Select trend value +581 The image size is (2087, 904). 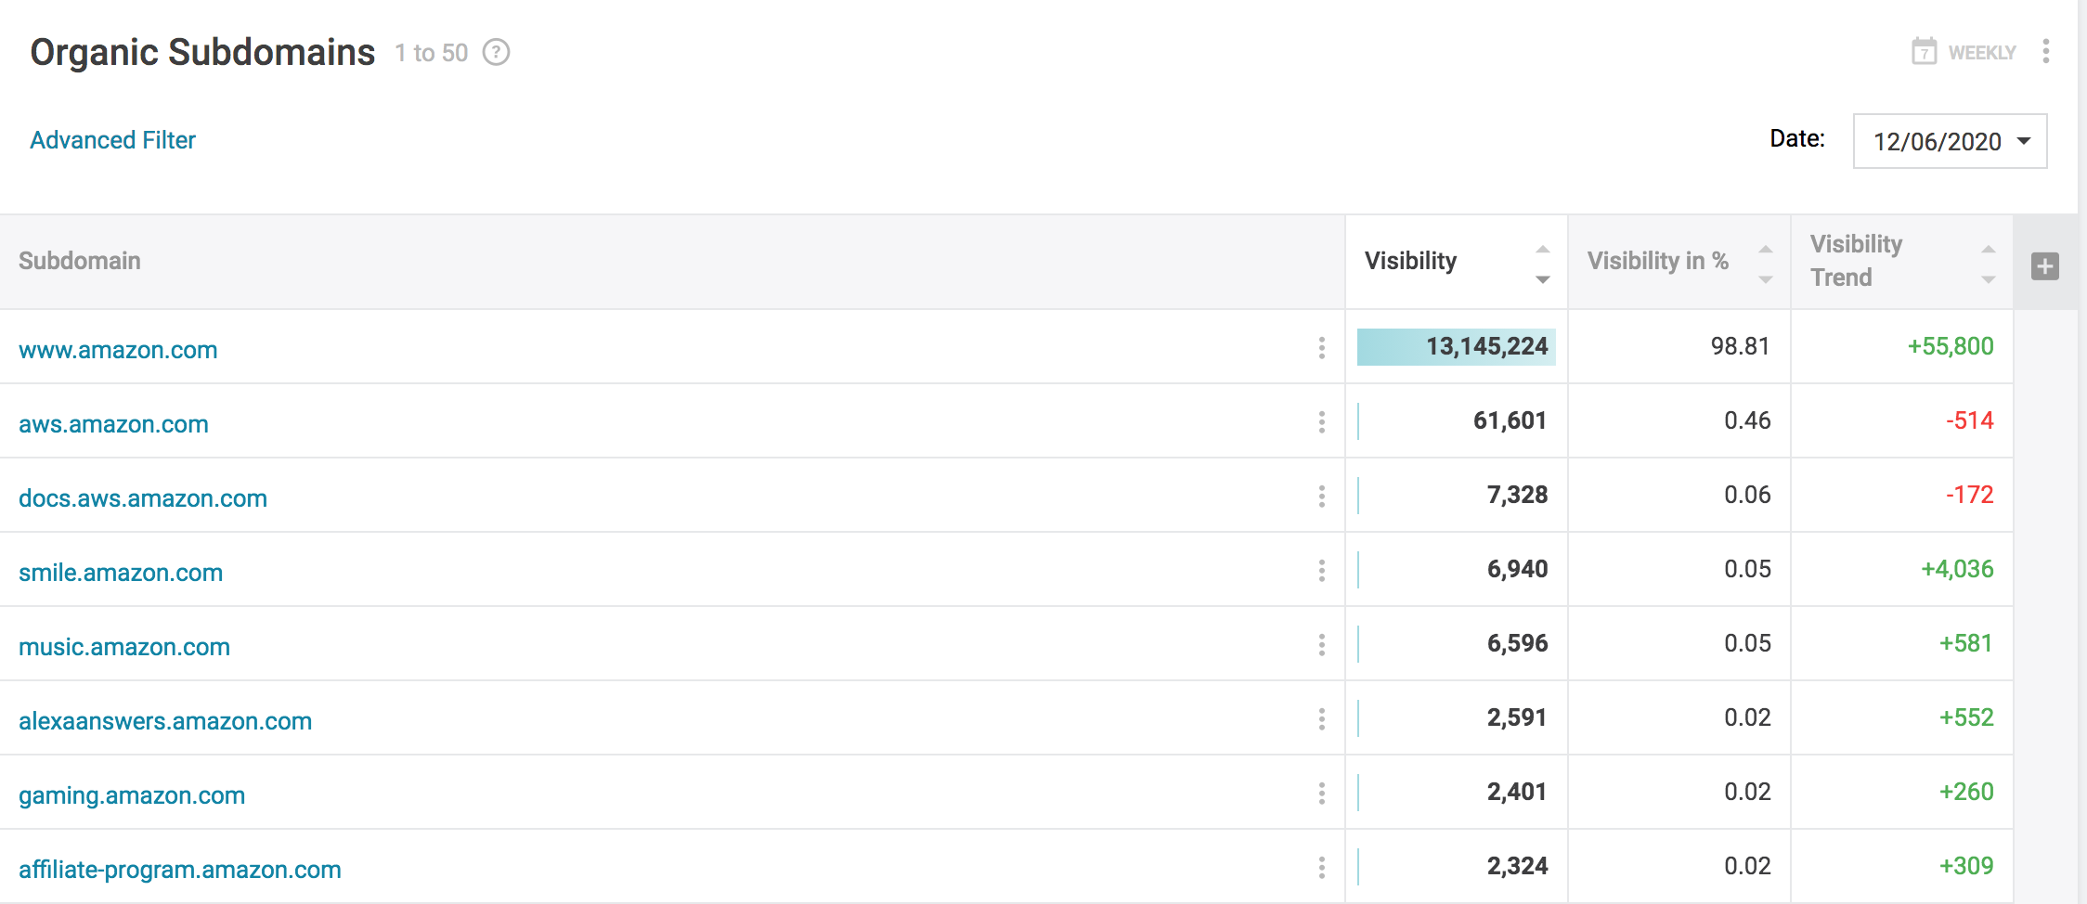point(1966,643)
